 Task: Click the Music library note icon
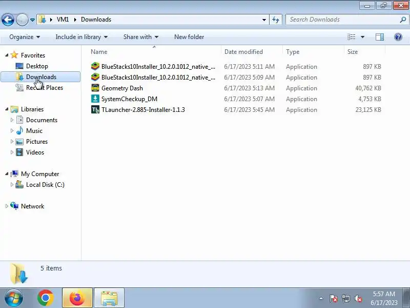19,131
